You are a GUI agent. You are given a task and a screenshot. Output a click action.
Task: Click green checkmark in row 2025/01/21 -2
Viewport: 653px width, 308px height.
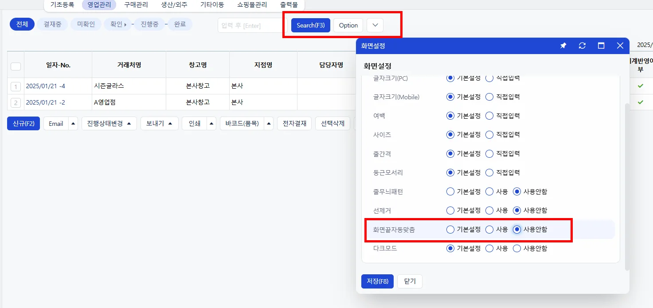coord(641,102)
